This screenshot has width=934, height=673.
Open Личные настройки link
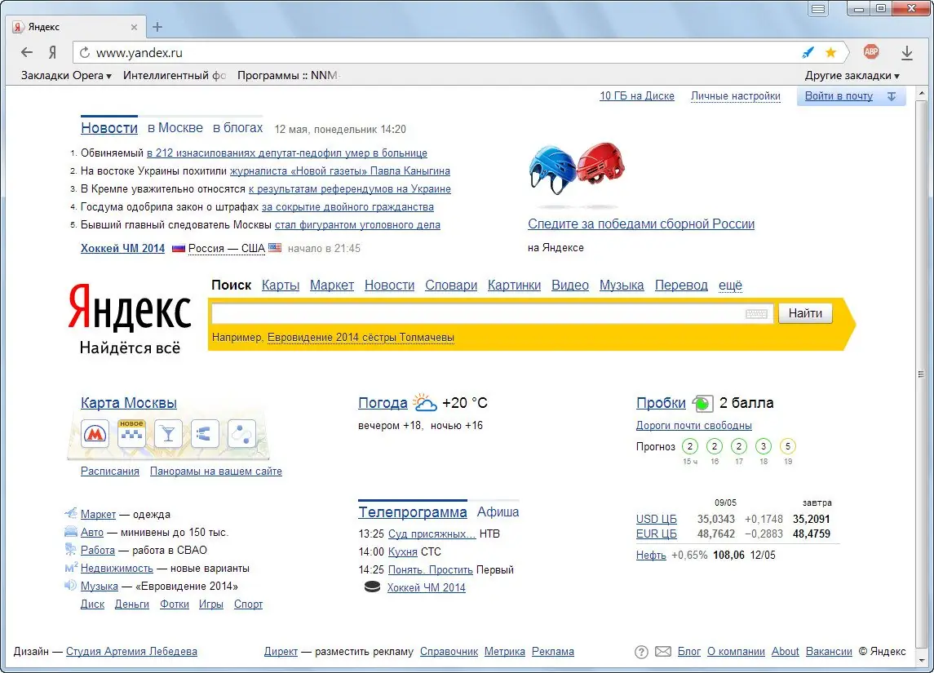(736, 96)
